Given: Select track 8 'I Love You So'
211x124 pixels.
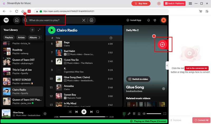Looking at the screenshot, I should click(84, 61).
